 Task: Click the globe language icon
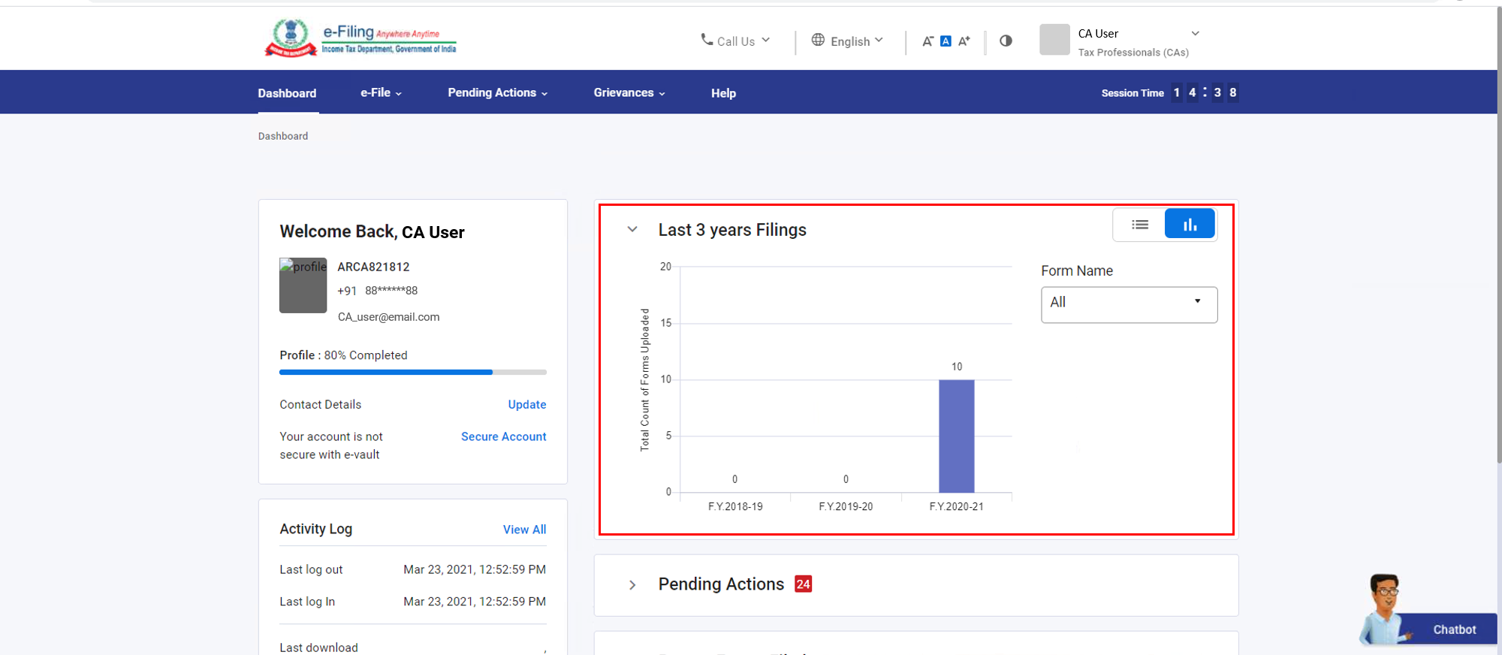coord(818,40)
